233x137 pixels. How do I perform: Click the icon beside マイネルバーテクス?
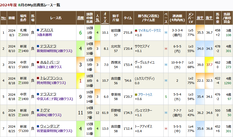click(136, 30)
